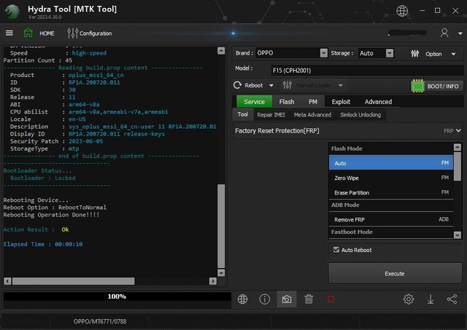
Task: Switch to the Flash tab
Action: point(287,102)
